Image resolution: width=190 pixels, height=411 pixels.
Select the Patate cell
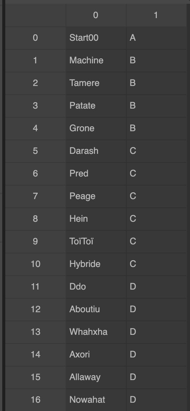[x=96, y=106]
